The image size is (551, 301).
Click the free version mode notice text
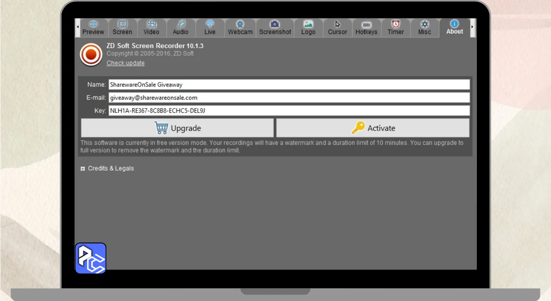[x=272, y=147]
